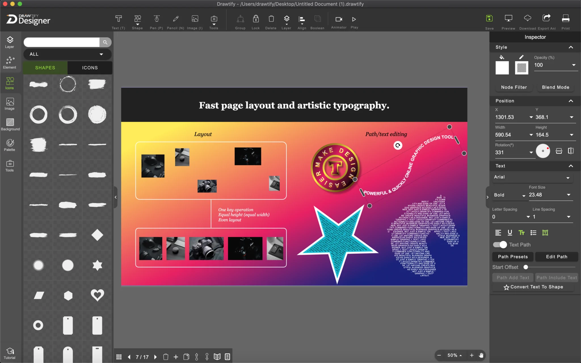Drag the Start Offset slider

[526, 267]
